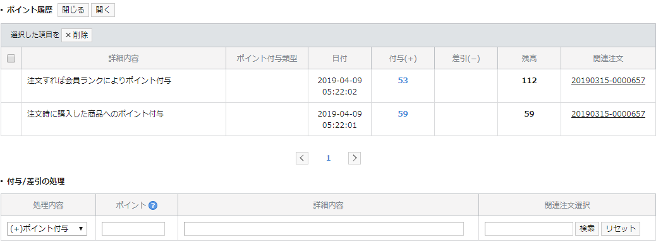This screenshot has height=242, width=656.
Task: Open order link 20190315-0000657 in second row
Action: (x=608, y=113)
